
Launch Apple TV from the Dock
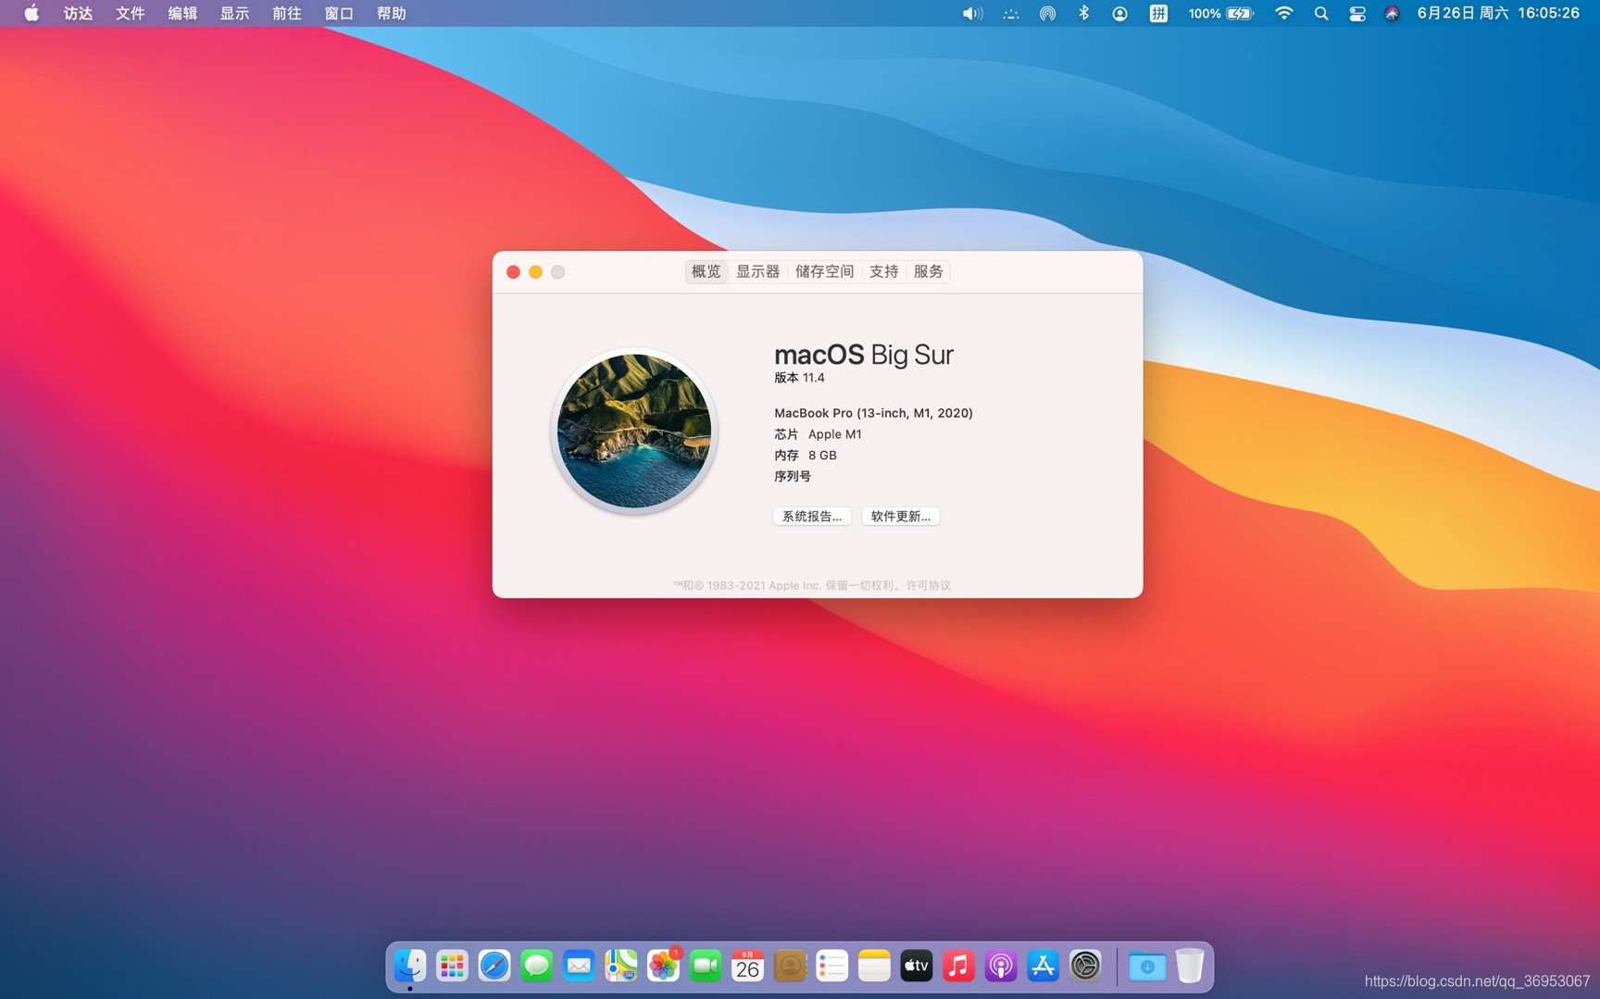pos(917,966)
